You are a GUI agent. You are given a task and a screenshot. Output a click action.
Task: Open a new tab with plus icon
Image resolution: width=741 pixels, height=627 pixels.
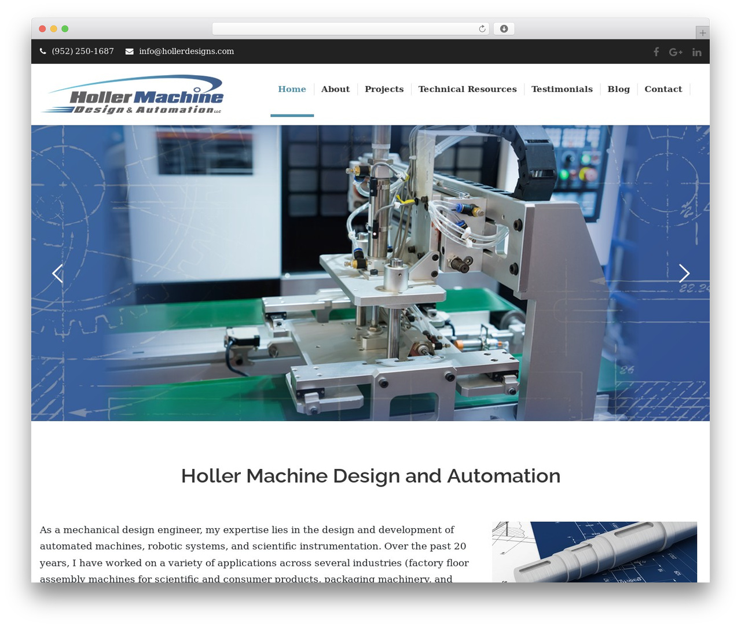coord(702,33)
